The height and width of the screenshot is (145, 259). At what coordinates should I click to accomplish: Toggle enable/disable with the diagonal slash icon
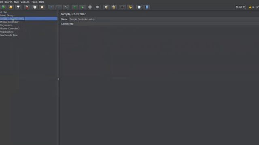click(x=66, y=7)
